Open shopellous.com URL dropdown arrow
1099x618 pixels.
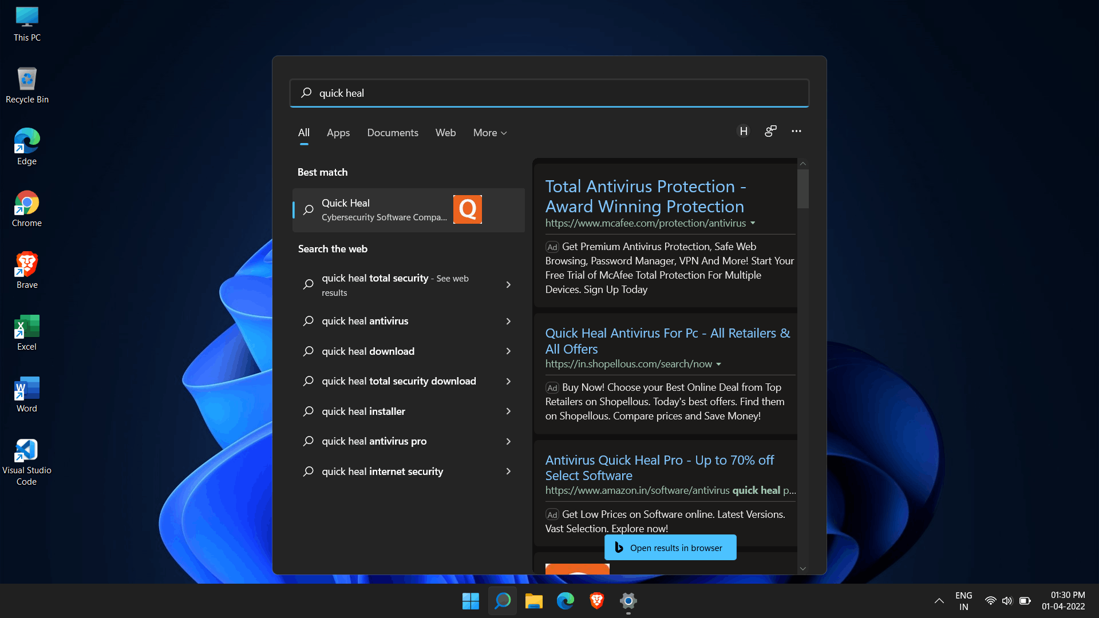(x=719, y=364)
